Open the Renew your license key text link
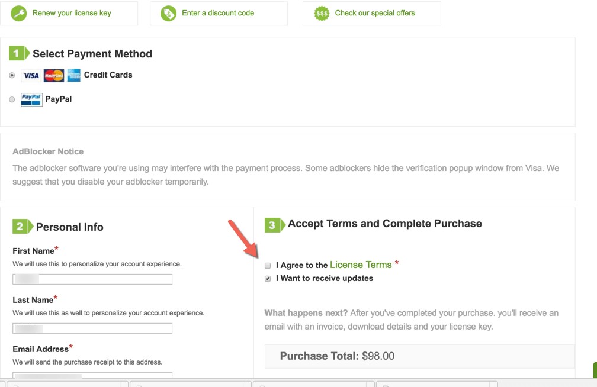 coord(72,13)
